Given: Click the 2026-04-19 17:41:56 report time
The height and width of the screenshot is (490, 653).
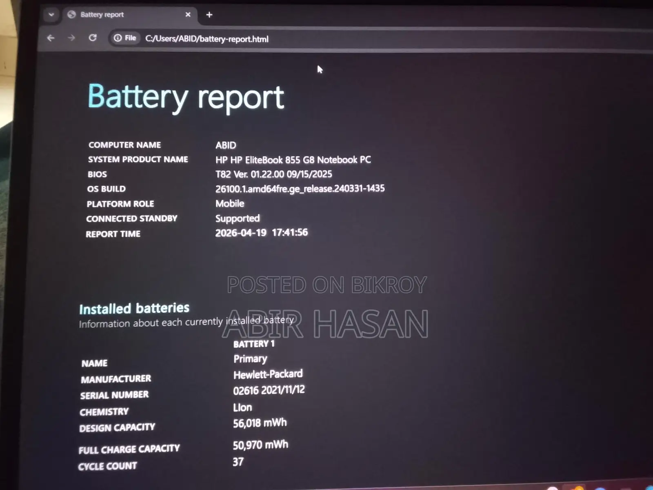Looking at the screenshot, I should [x=262, y=233].
